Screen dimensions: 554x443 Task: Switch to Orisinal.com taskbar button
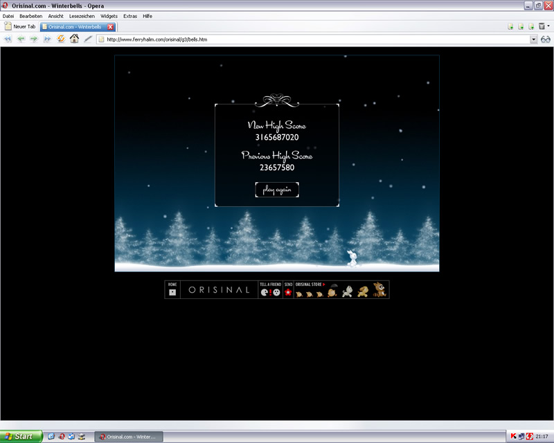(129, 437)
